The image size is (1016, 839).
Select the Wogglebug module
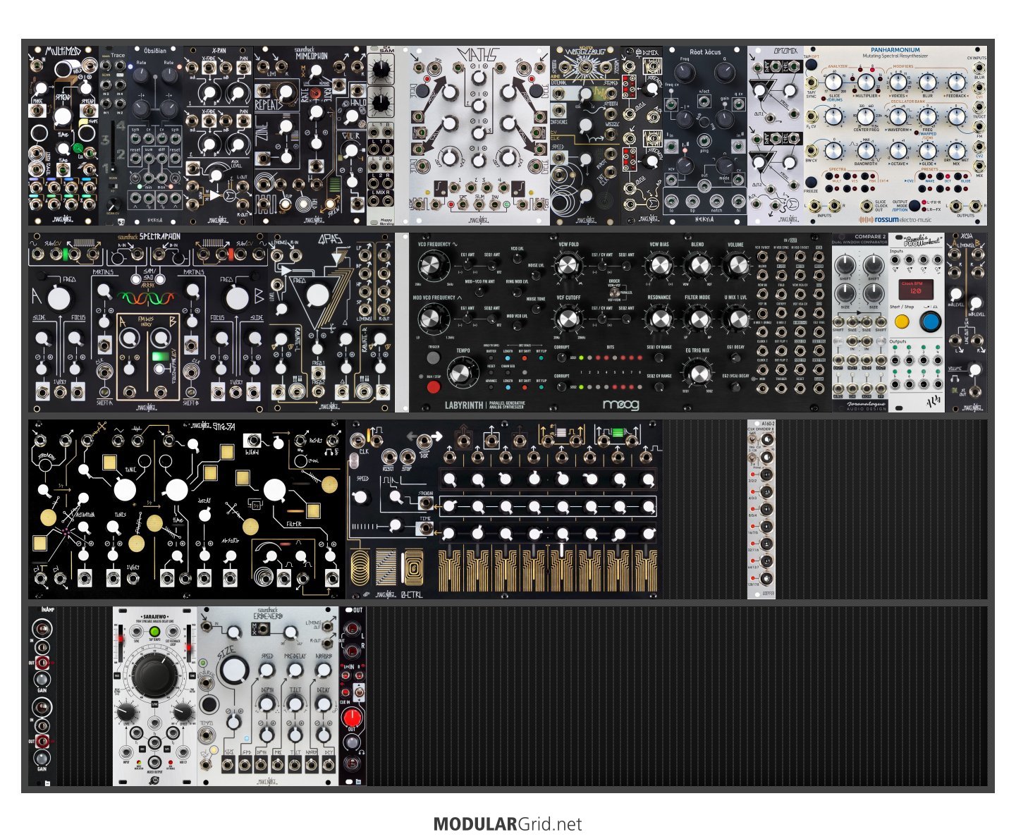585,136
